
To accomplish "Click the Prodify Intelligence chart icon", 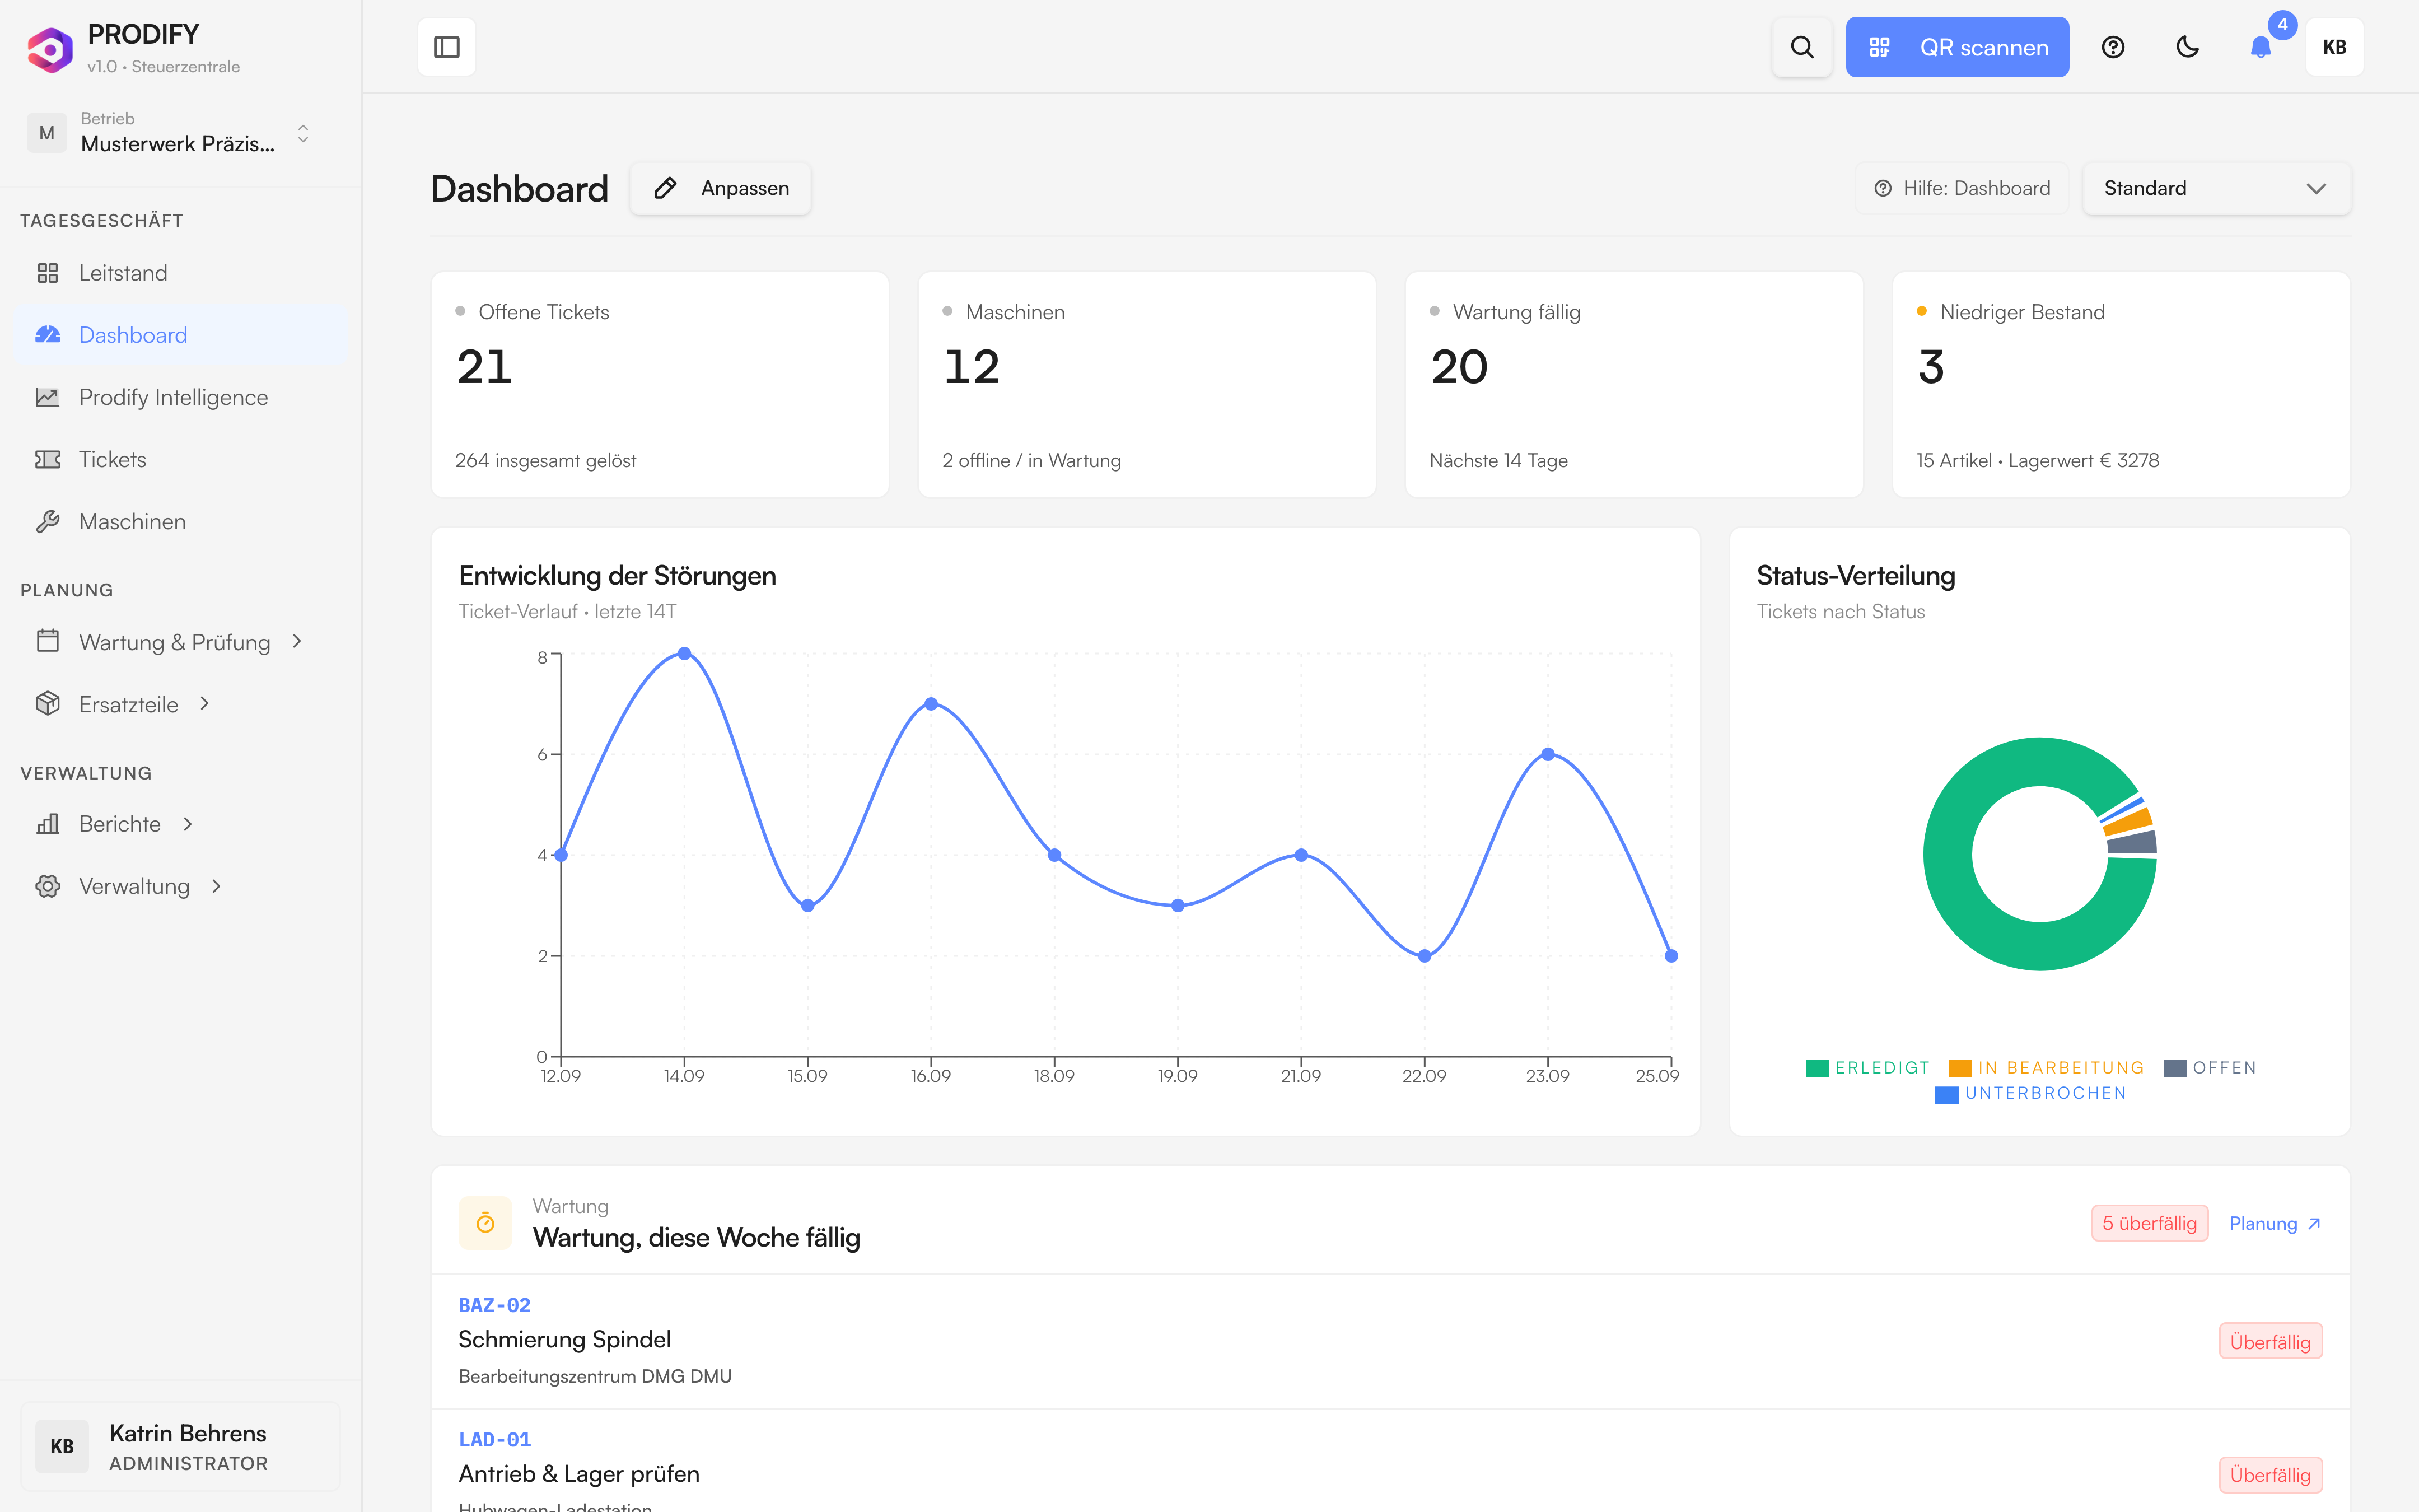I will 48,397.
